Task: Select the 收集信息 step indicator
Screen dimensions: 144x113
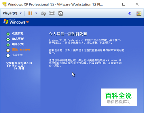Action: (x=8, y=34)
